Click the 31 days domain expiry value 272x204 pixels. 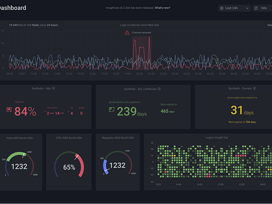click(x=242, y=110)
